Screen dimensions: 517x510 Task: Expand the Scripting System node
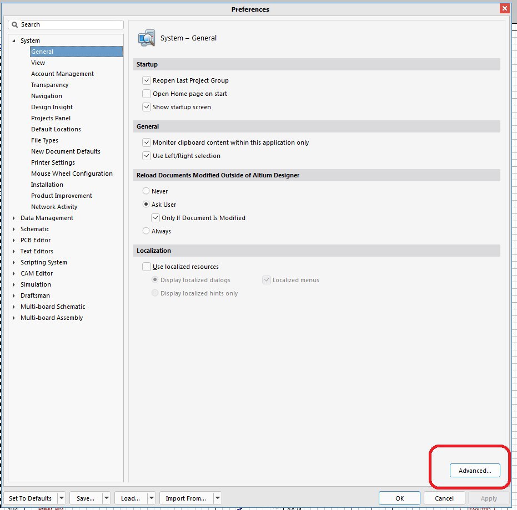(x=13, y=262)
